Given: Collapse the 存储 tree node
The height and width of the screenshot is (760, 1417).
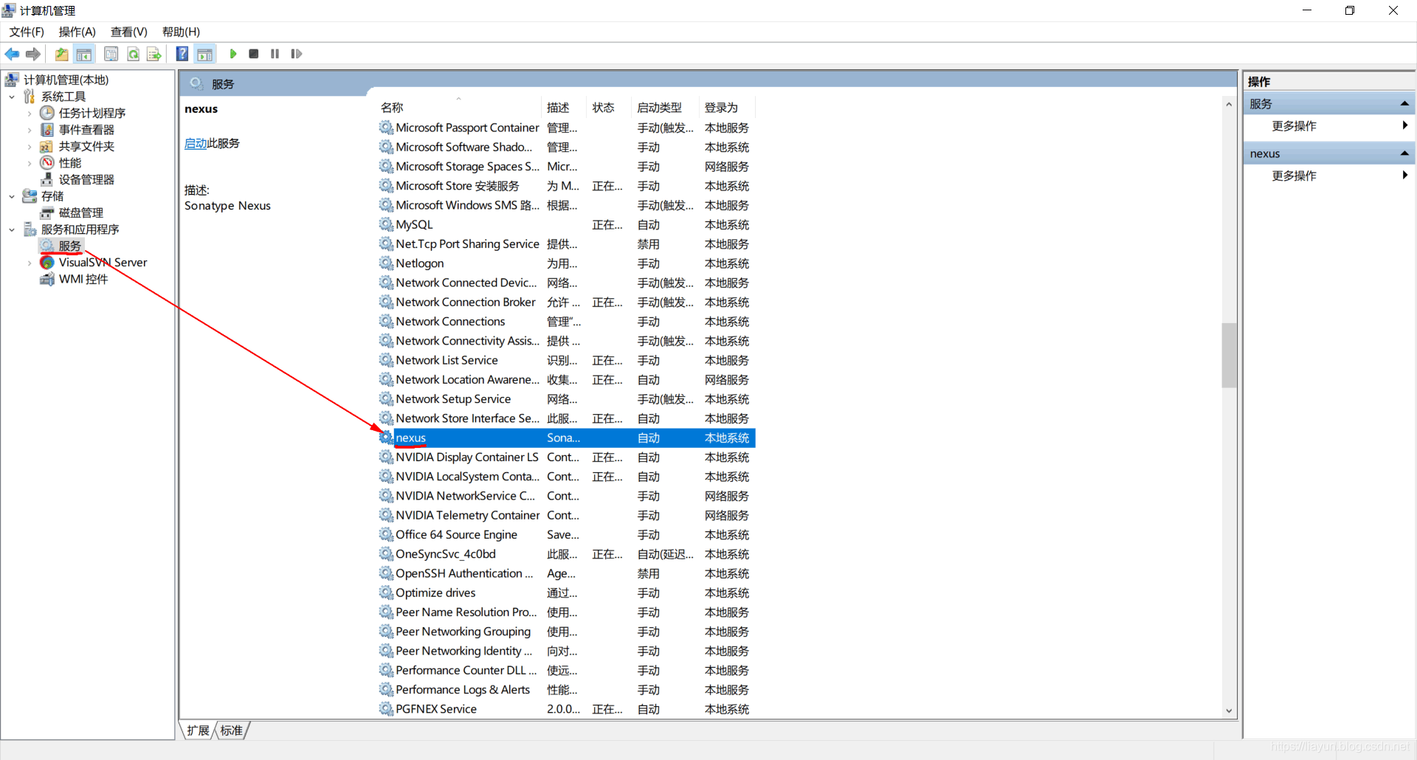Looking at the screenshot, I should coord(12,196).
